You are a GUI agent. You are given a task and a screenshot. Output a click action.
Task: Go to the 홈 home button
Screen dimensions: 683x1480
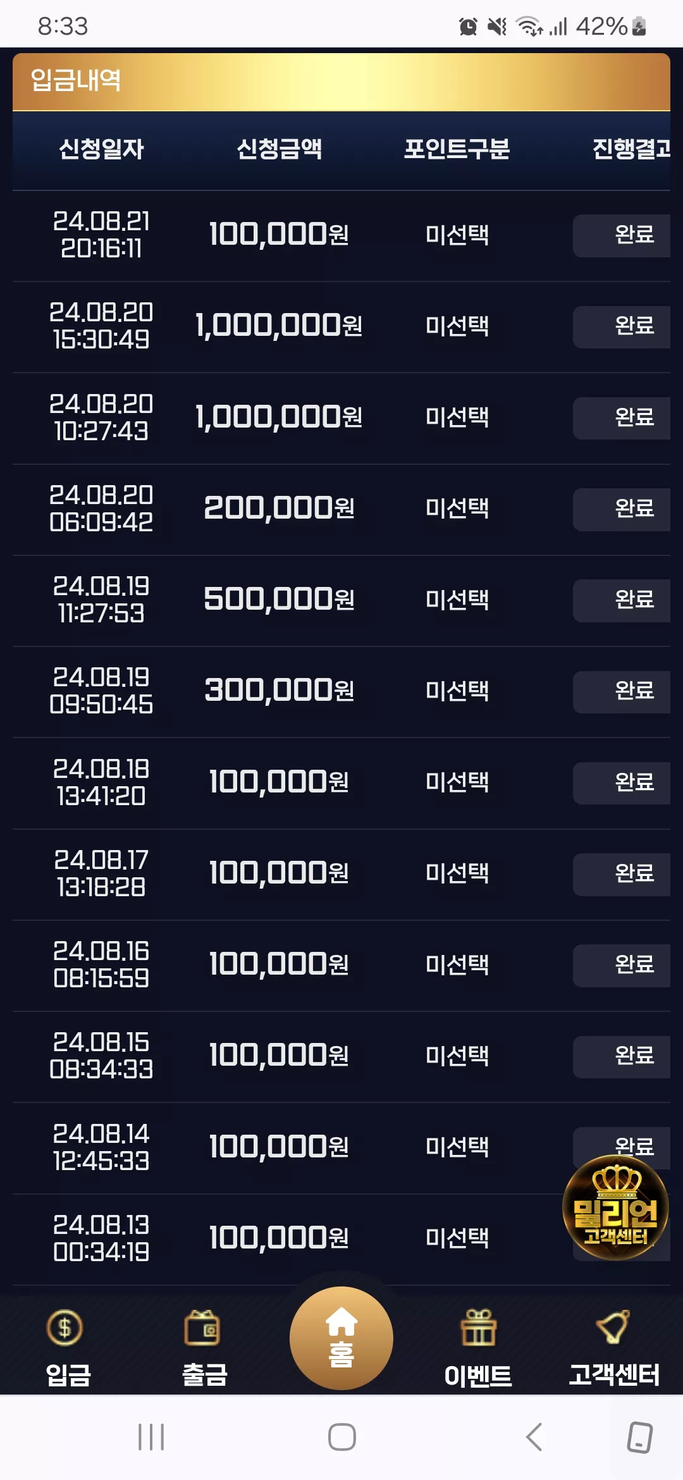tap(341, 1338)
